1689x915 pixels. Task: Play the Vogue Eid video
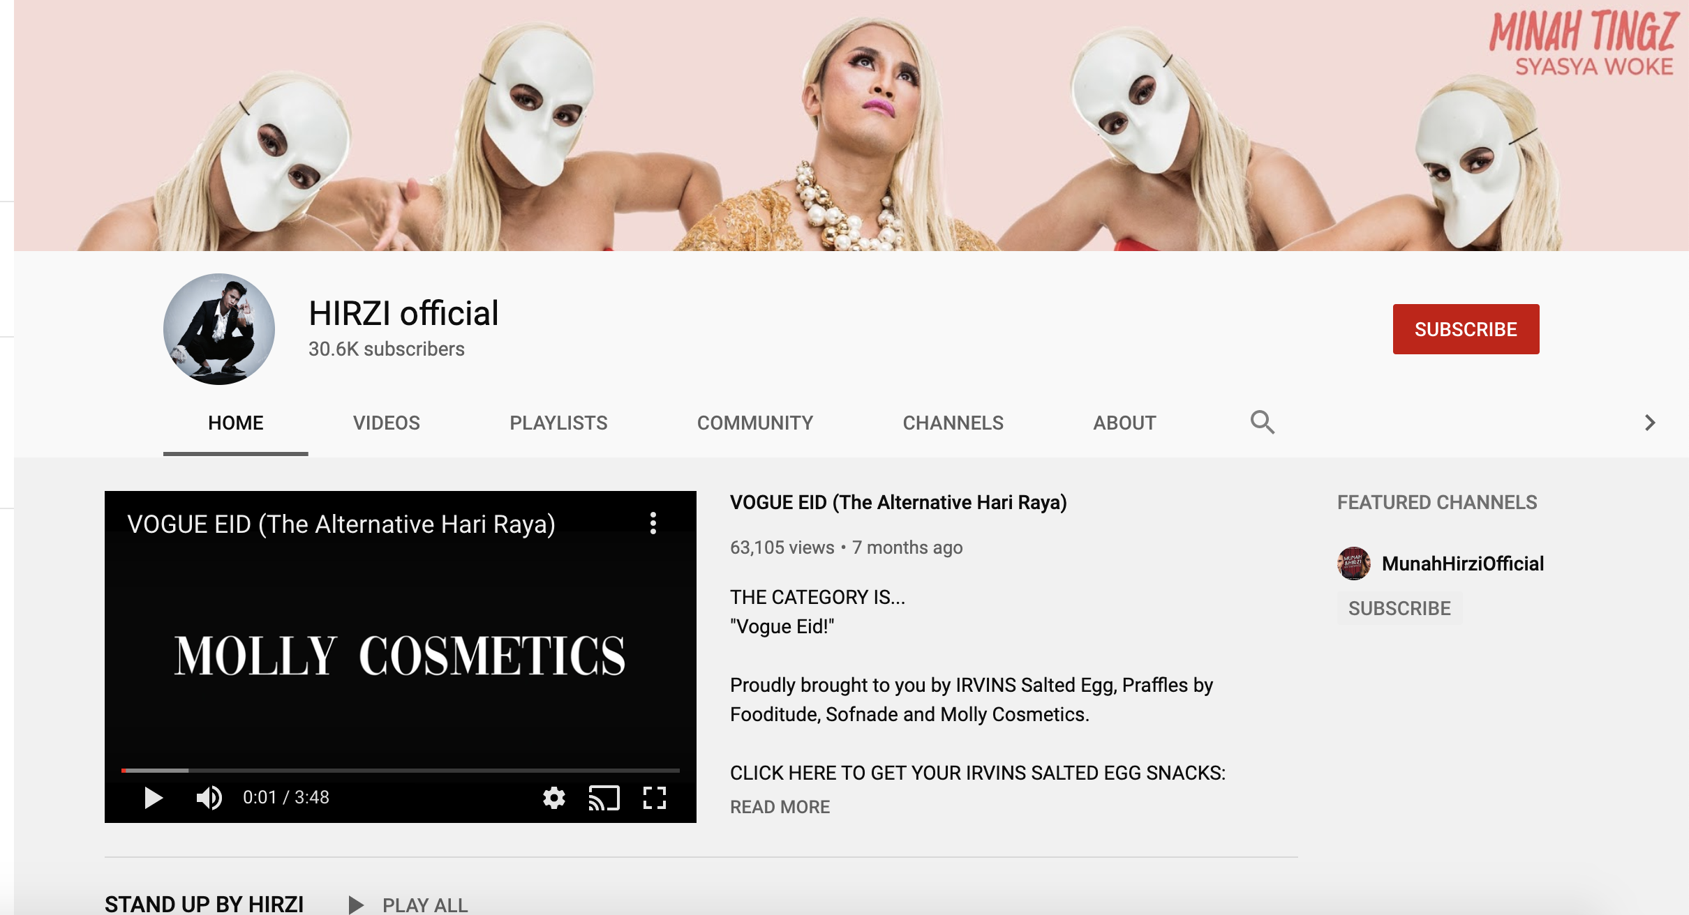click(154, 797)
